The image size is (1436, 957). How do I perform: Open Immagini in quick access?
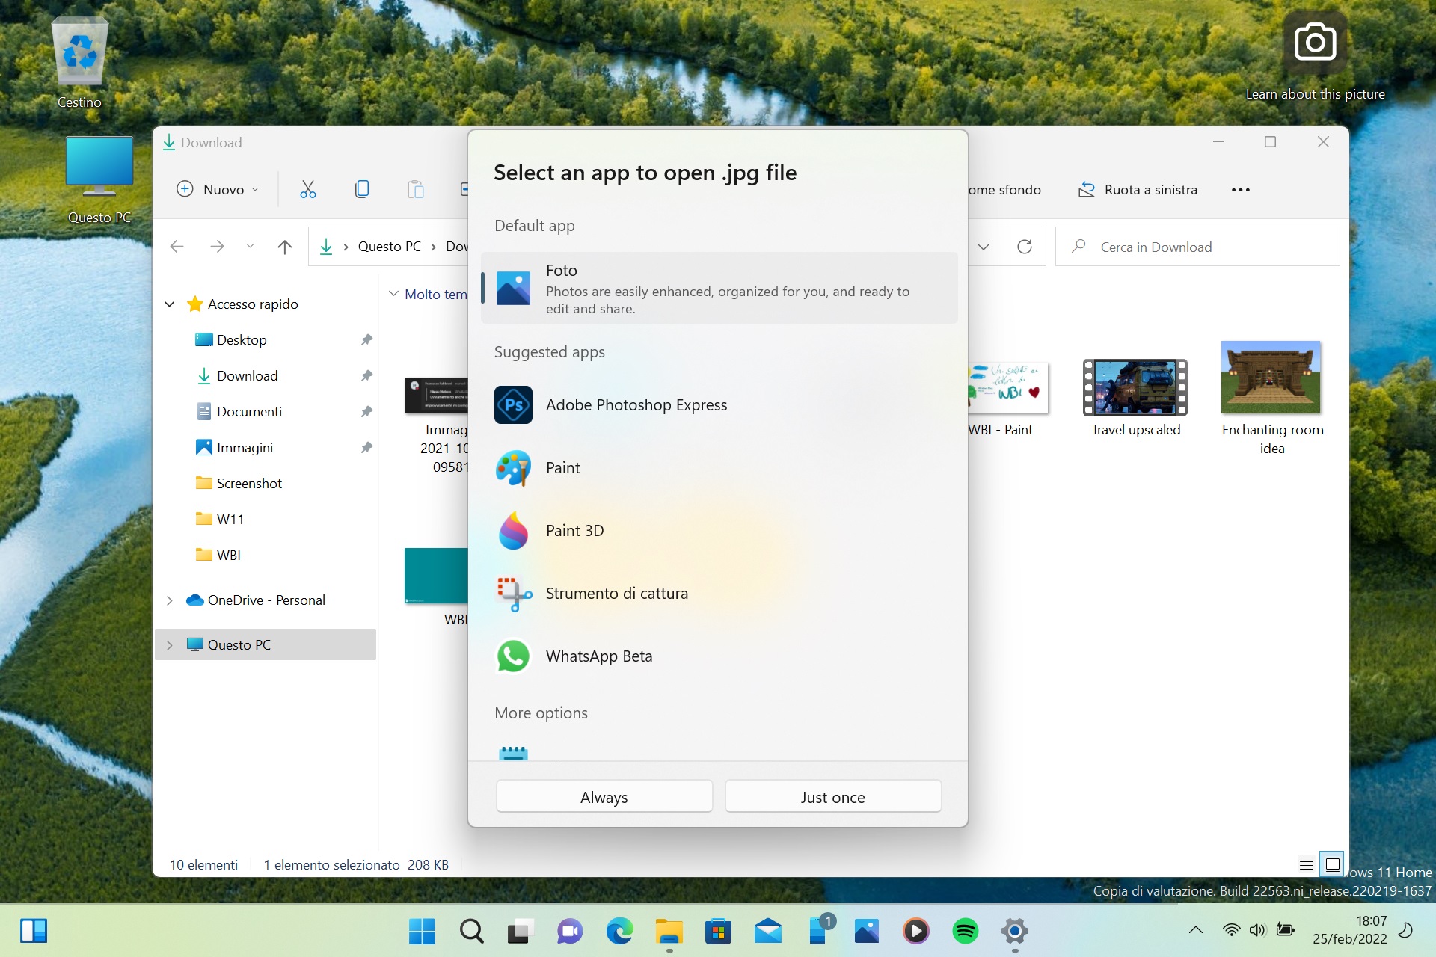(245, 447)
